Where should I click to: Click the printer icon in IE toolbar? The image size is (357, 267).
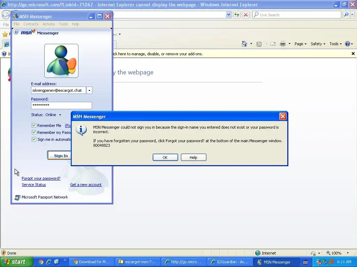coord(282,44)
